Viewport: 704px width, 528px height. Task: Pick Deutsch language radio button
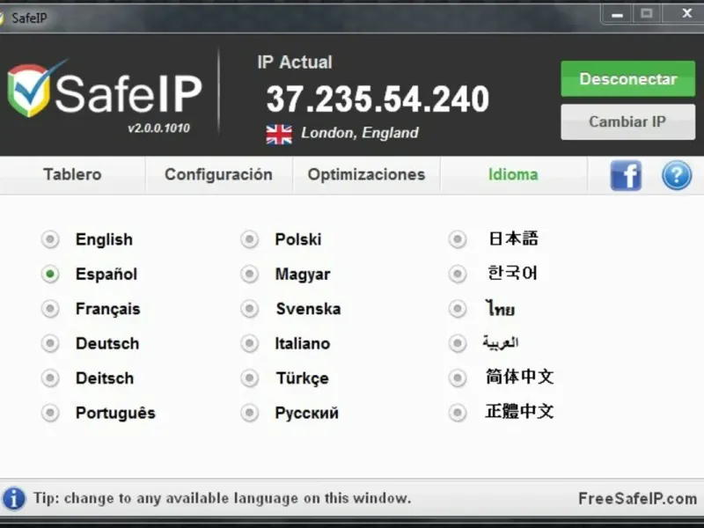(50, 343)
